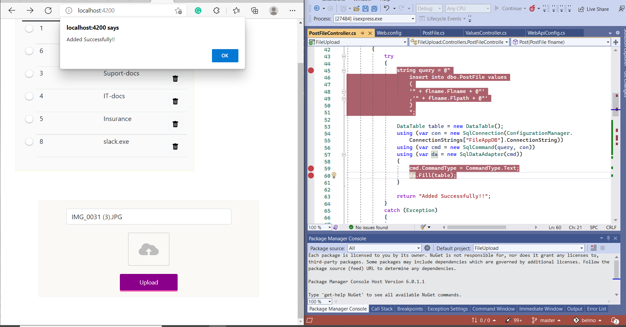Delete the IT-docs row with trash icon
The width and height of the screenshot is (626, 327).
tap(175, 101)
